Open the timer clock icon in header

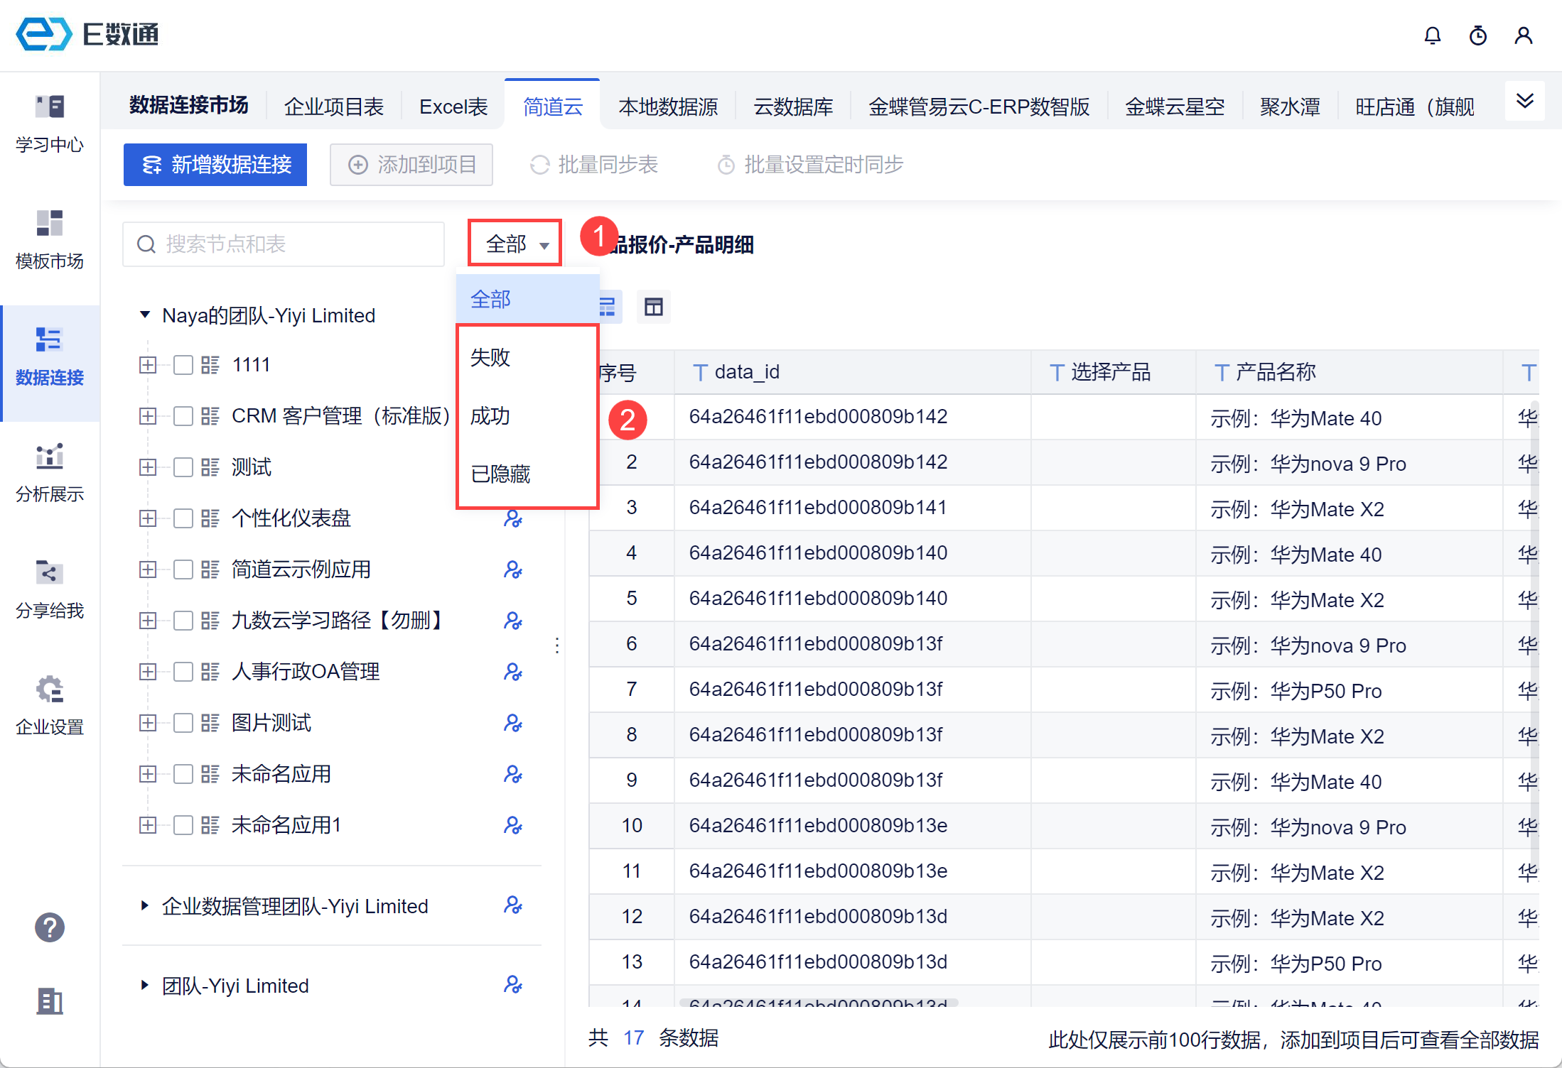tap(1477, 36)
